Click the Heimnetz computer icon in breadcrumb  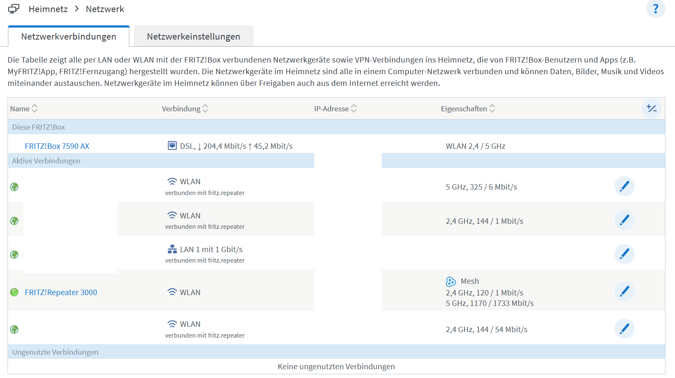click(14, 9)
